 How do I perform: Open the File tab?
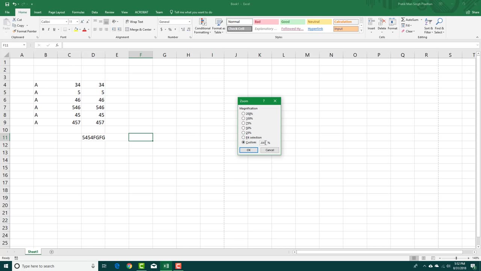click(7, 12)
